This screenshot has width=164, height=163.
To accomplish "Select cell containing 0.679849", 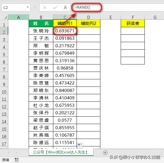I will [x=65, y=53].
